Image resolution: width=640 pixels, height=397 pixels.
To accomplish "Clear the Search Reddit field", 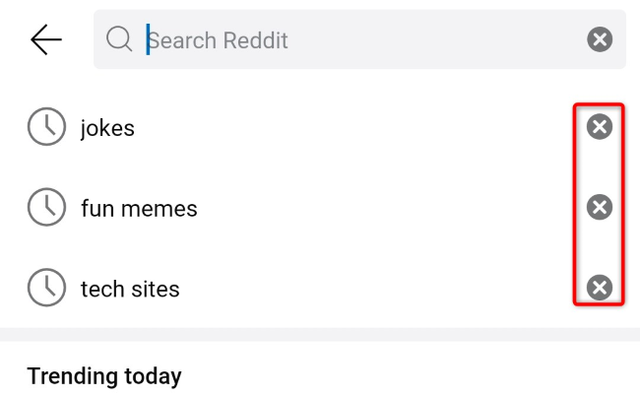I will pyautogui.click(x=600, y=39).
